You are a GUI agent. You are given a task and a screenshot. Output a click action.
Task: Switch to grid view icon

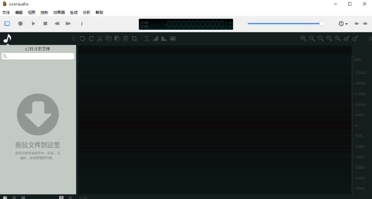(x=23, y=197)
